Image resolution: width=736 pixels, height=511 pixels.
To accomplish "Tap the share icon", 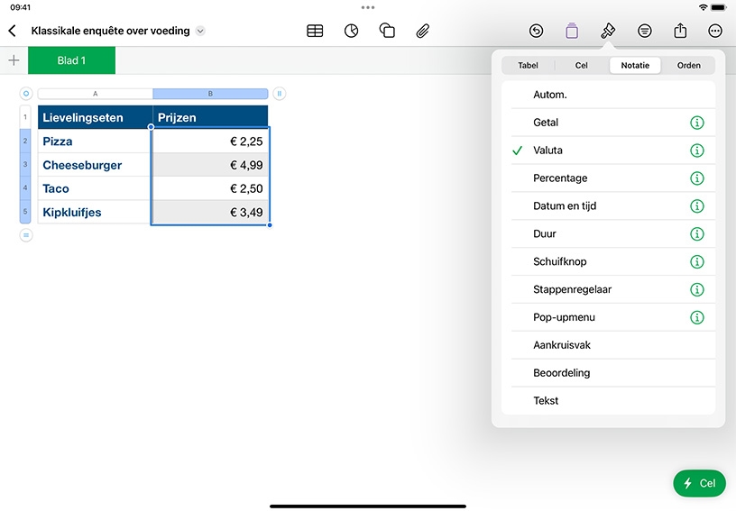I will click(680, 31).
